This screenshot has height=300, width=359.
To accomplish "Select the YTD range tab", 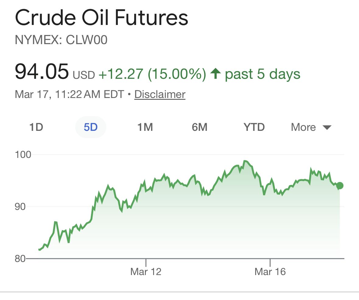I will pyautogui.click(x=254, y=127).
